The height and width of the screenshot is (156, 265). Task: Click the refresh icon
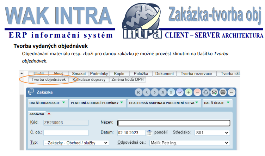[206, 92]
